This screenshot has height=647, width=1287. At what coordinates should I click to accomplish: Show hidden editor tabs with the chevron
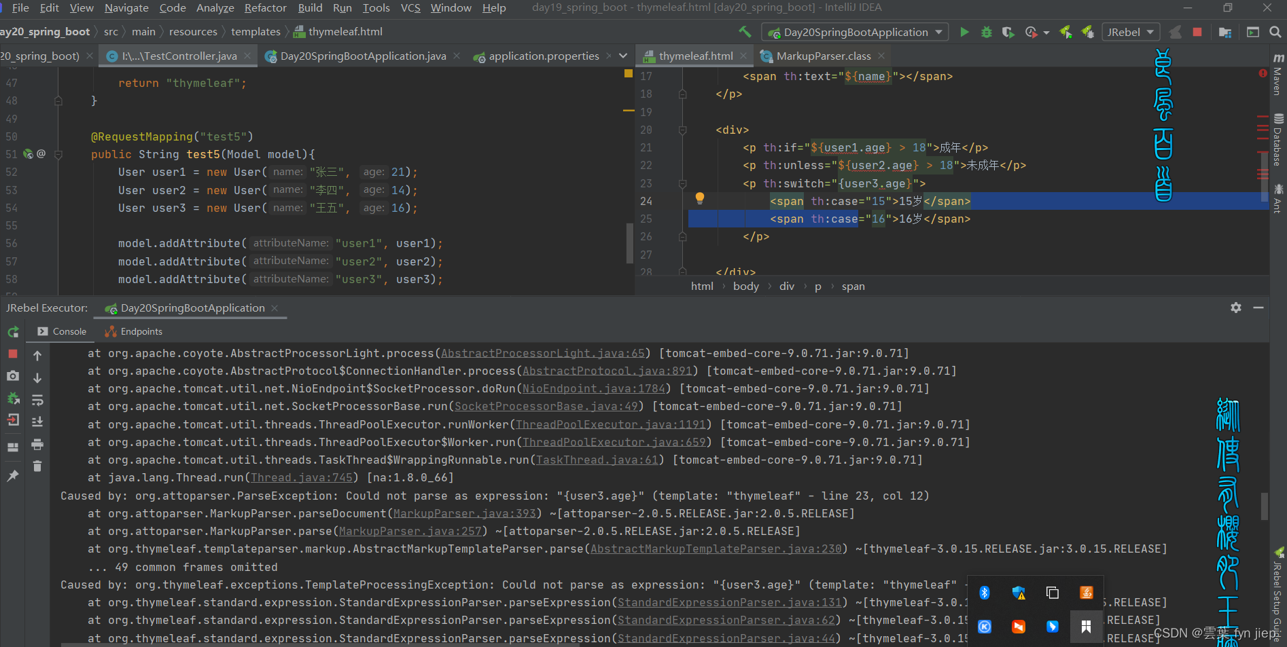[623, 56]
